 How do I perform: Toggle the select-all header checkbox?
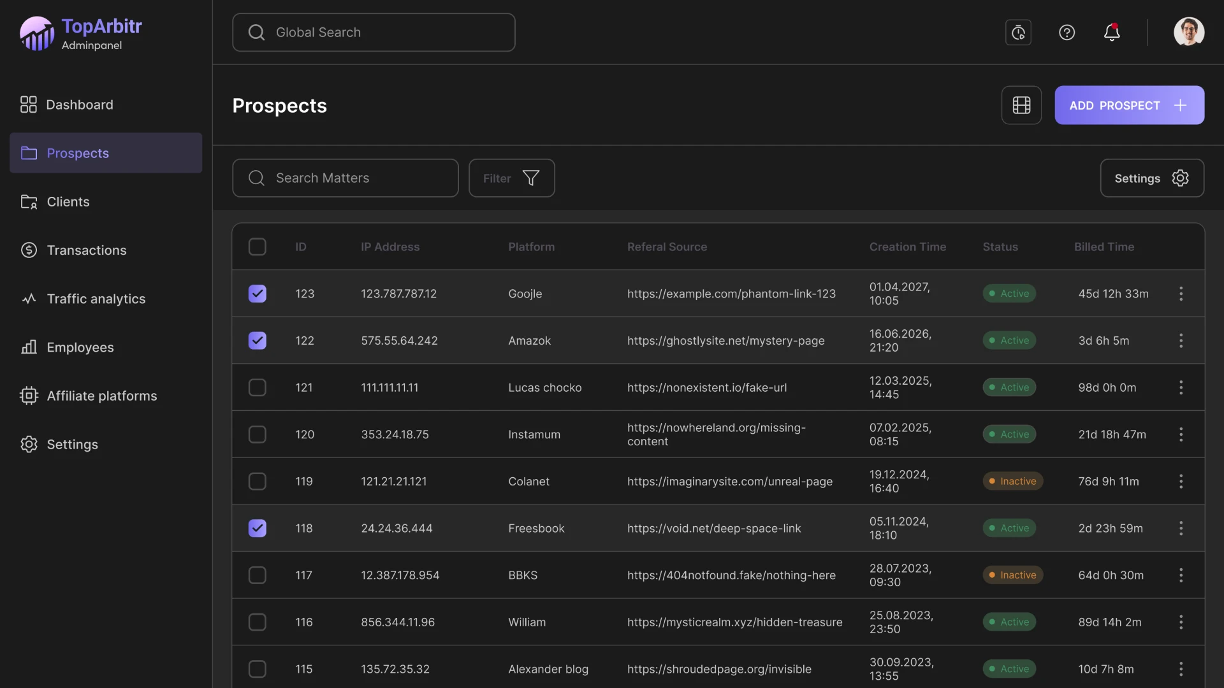[x=257, y=247]
